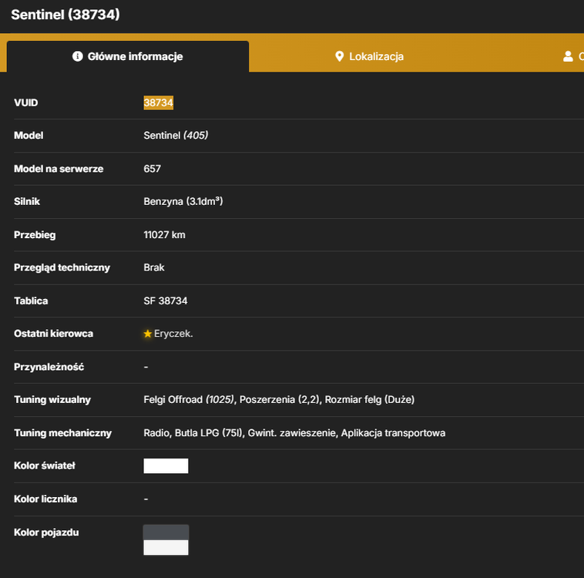This screenshot has width=584, height=578.
Task: Click license plate value SF 38734
Action: pyautogui.click(x=166, y=301)
